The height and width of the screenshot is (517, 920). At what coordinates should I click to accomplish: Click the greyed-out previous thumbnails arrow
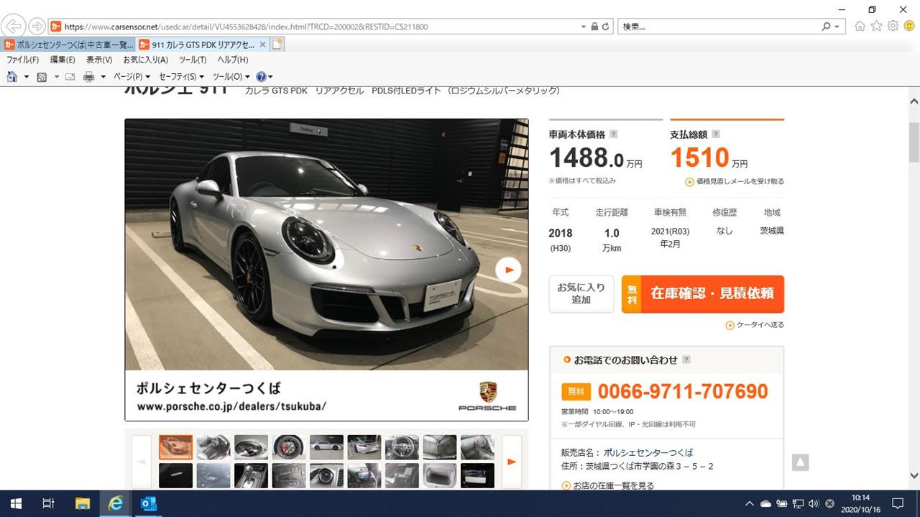pos(142,462)
